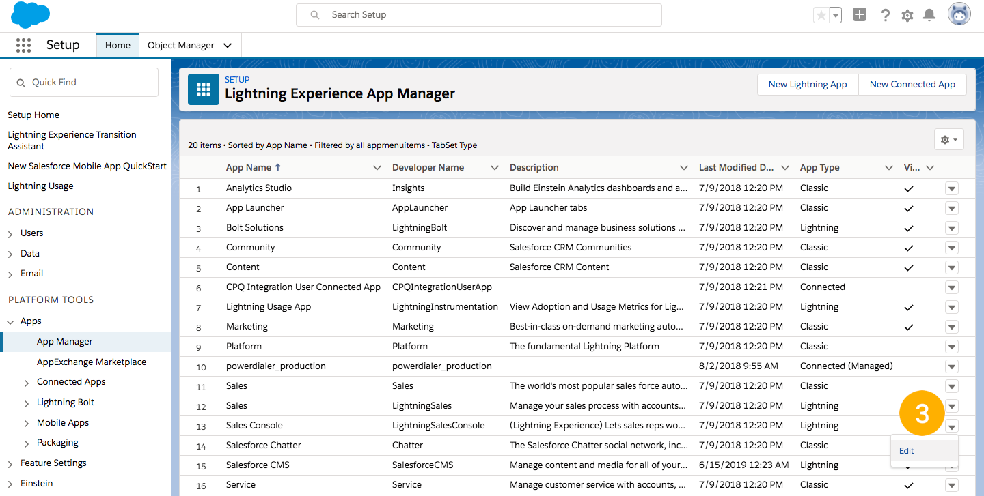This screenshot has width=984, height=496.
Task: Open the list view controls gear
Action: pyautogui.click(x=948, y=139)
